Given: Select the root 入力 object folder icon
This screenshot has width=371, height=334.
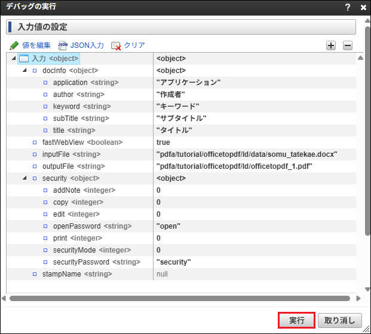Looking at the screenshot, I should coord(24,59).
